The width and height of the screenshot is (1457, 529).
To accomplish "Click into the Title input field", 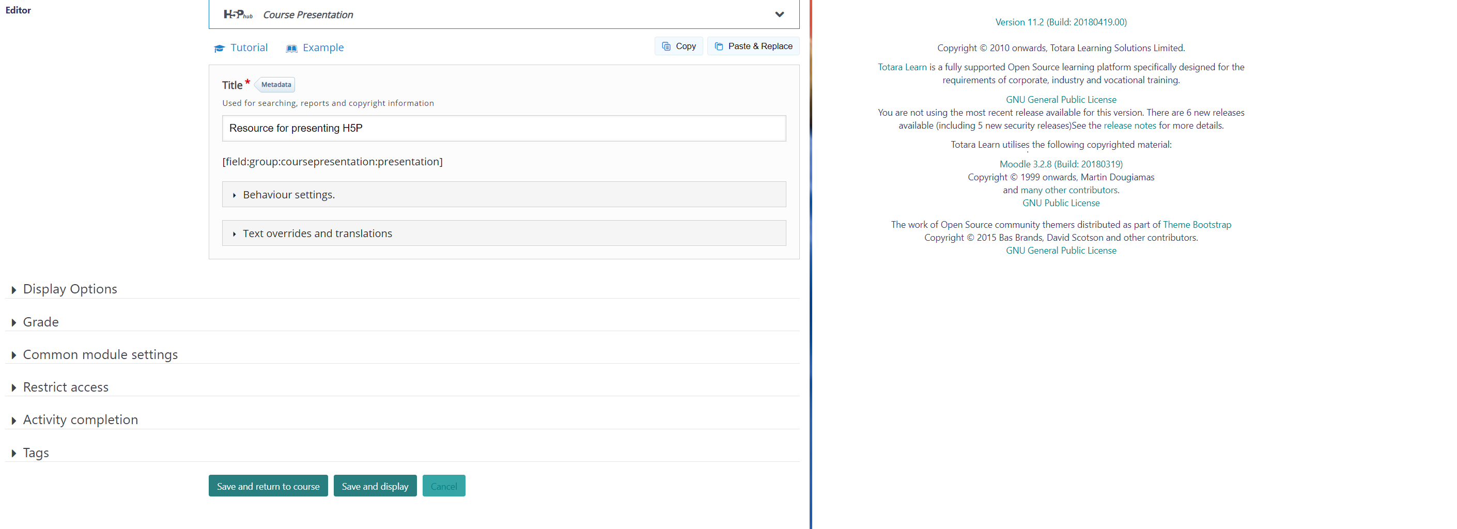I will [503, 129].
